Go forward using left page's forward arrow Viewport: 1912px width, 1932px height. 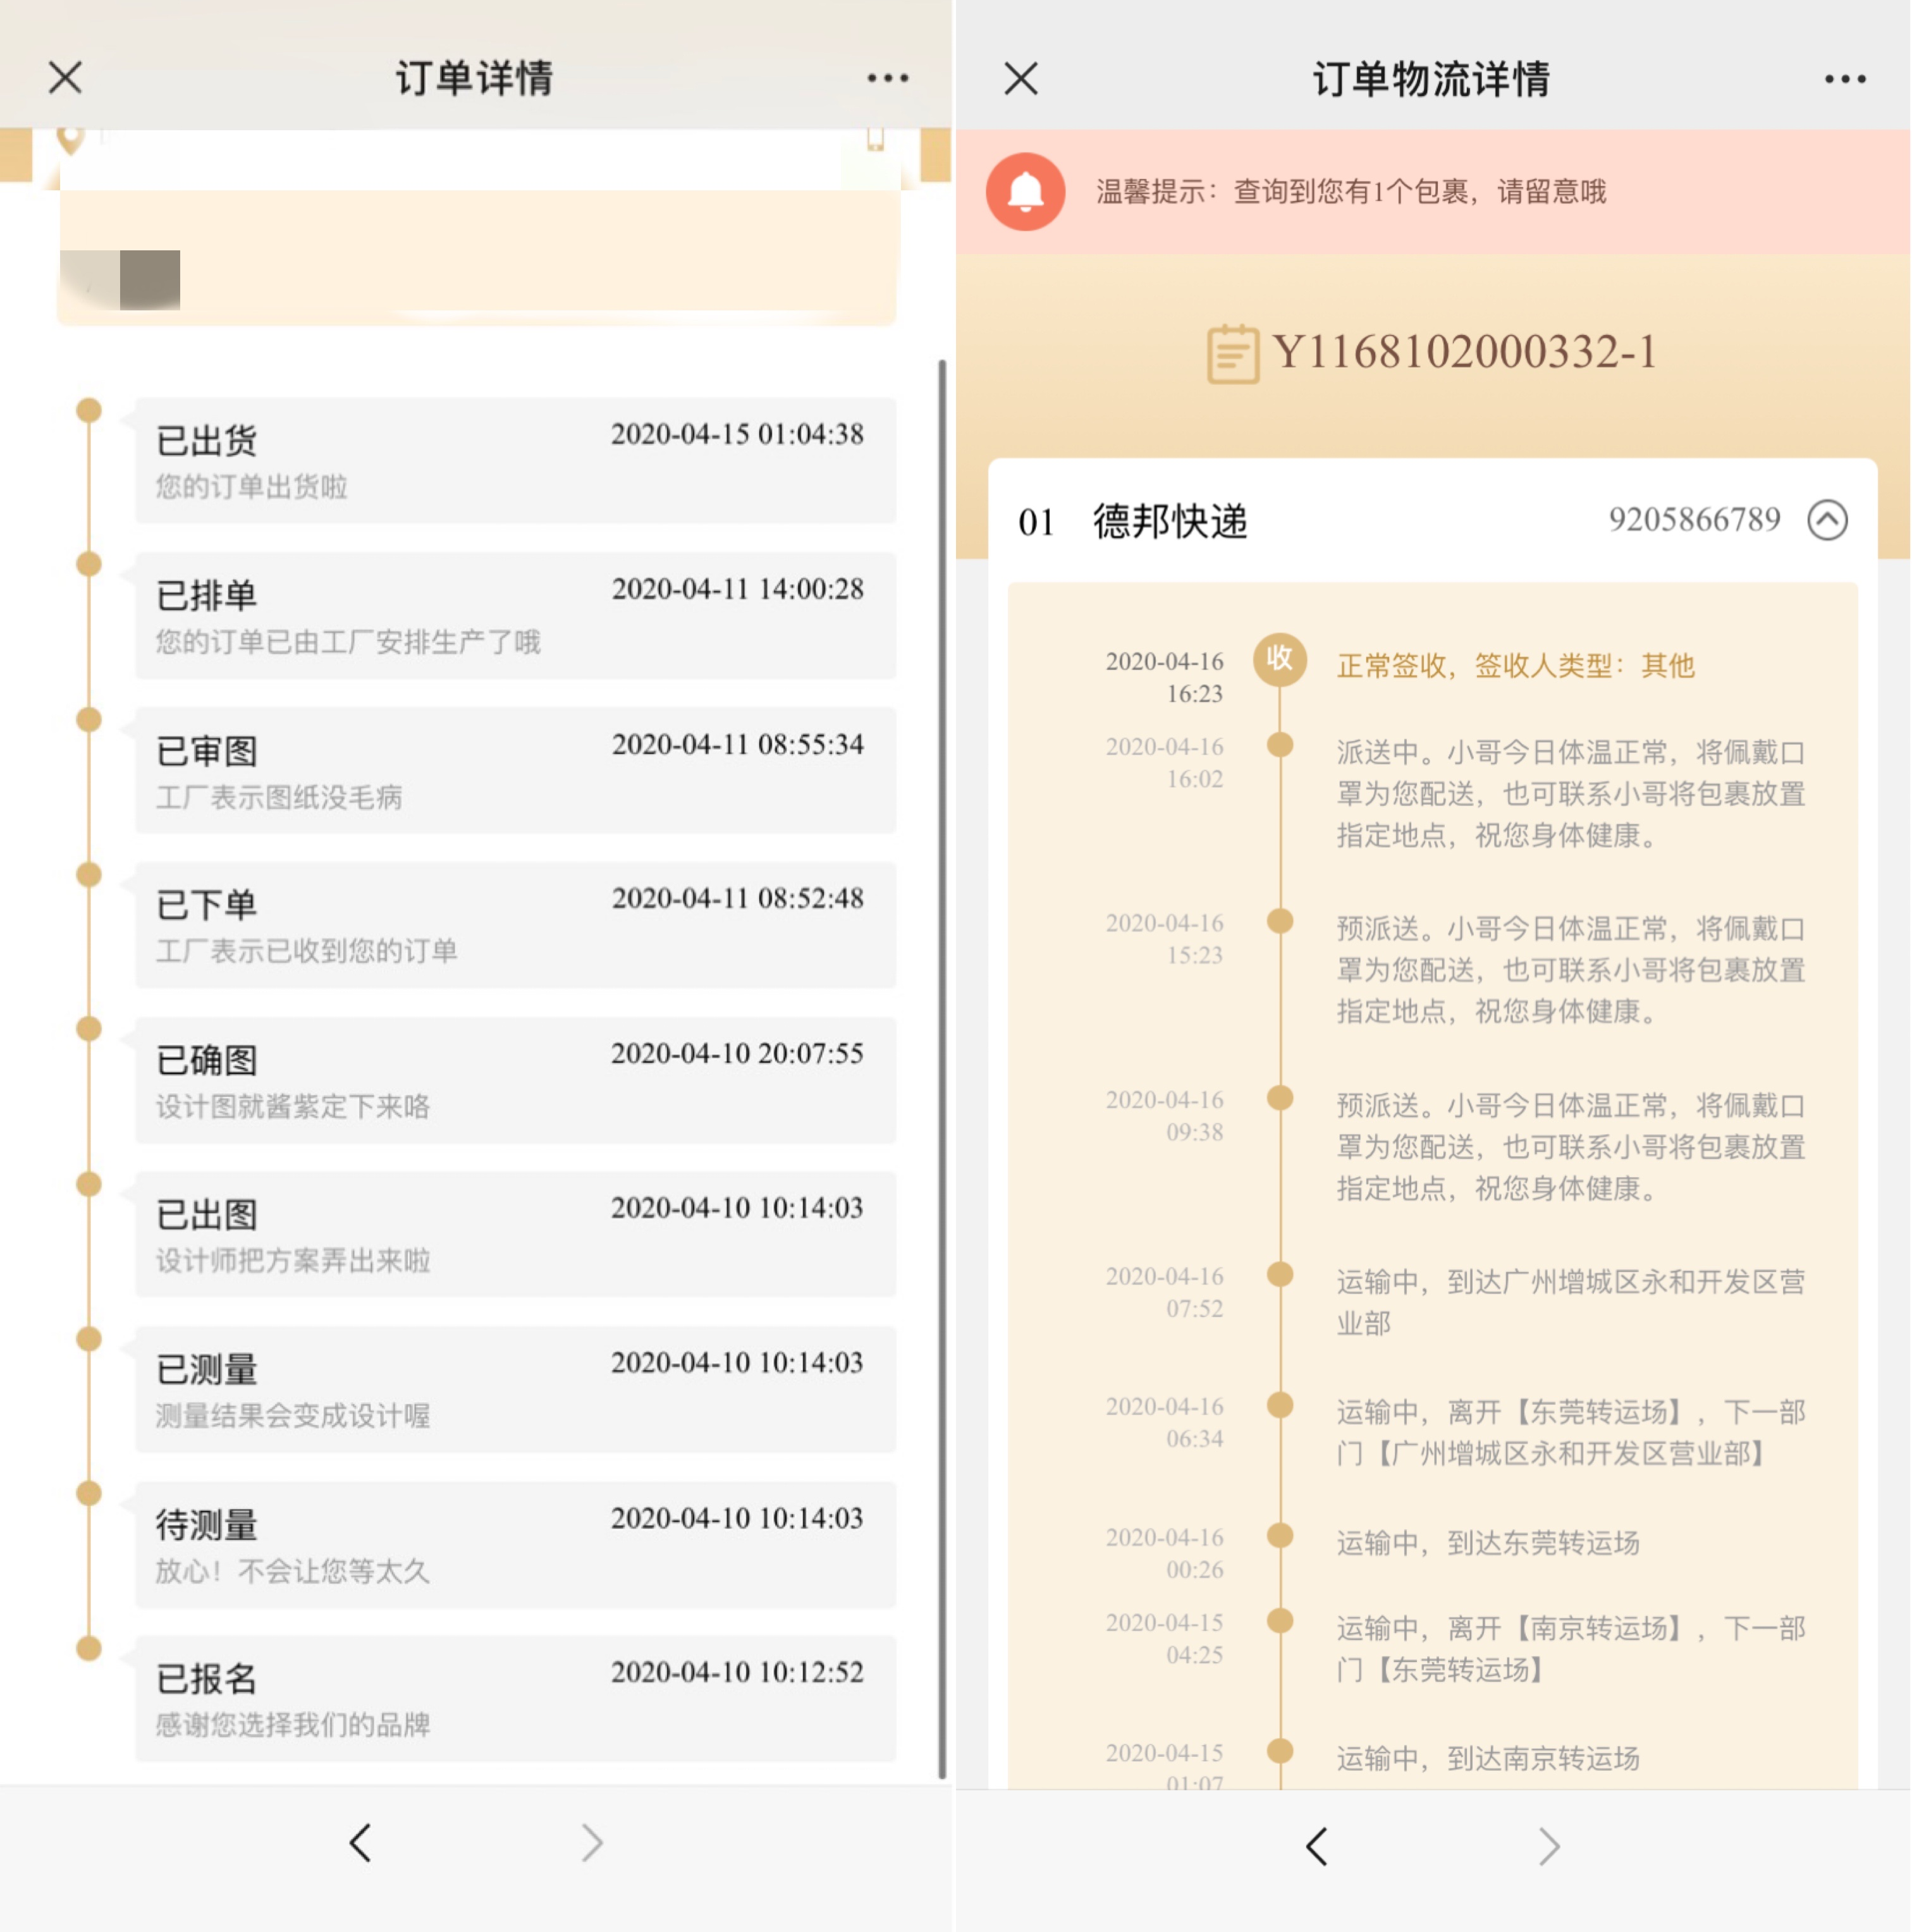(x=592, y=1842)
